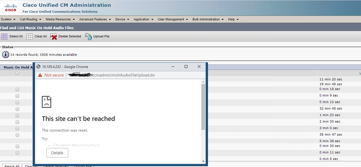Maximize the 10.105.4.232 Chrome popup

pyautogui.click(x=186, y=67)
